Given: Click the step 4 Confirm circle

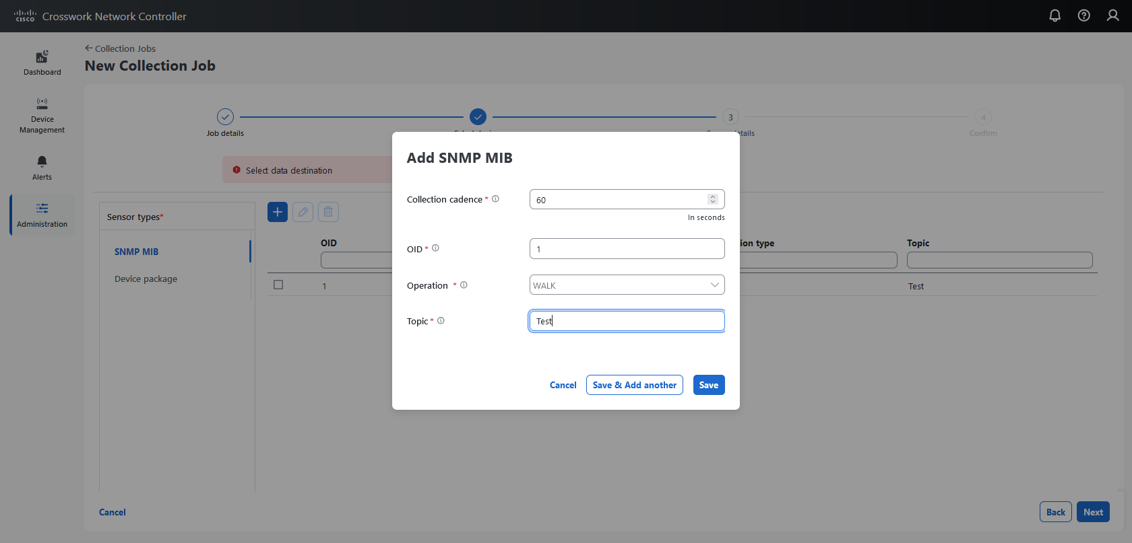Looking at the screenshot, I should (x=983, y=116).
